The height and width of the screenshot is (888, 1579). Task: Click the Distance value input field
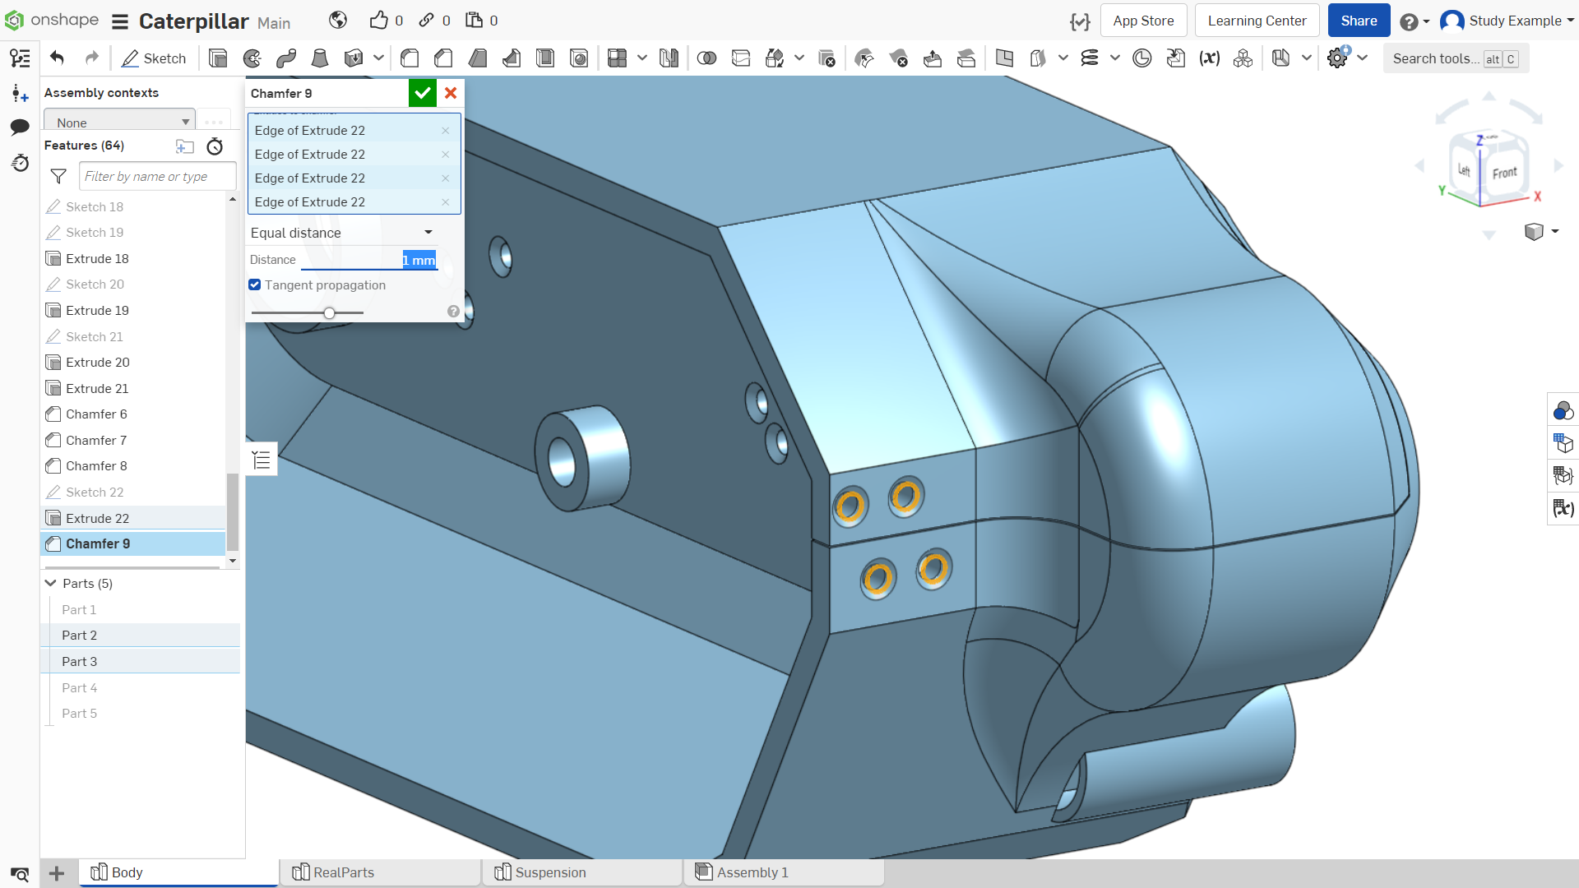pyautogui.click(x=368, y=260)
